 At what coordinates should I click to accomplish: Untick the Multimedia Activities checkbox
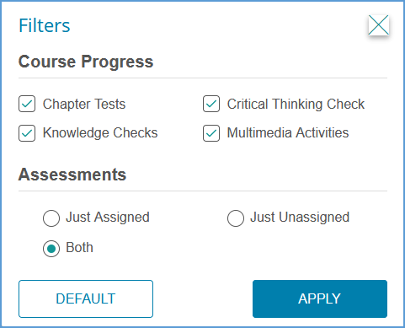211,133
